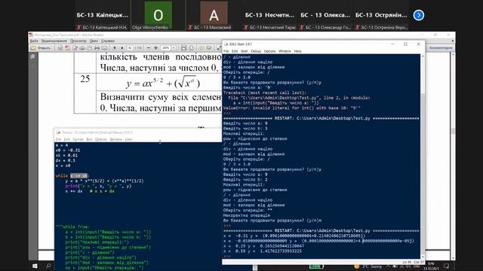The image size is (483, 271).
Task: Click the Windows Start button
Action: coord(35,266)
